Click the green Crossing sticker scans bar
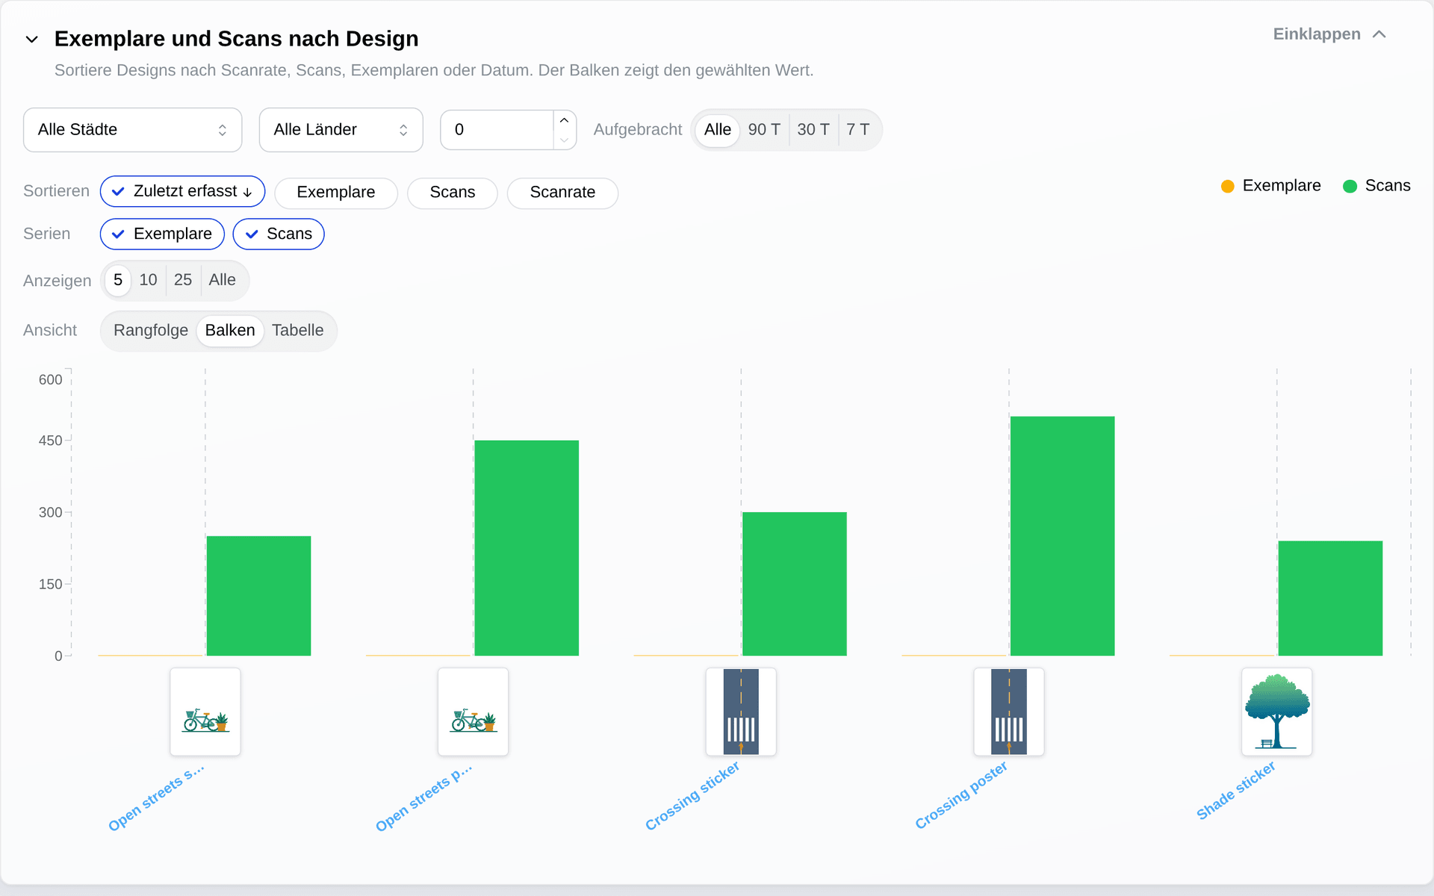 [x=795, y=584]
